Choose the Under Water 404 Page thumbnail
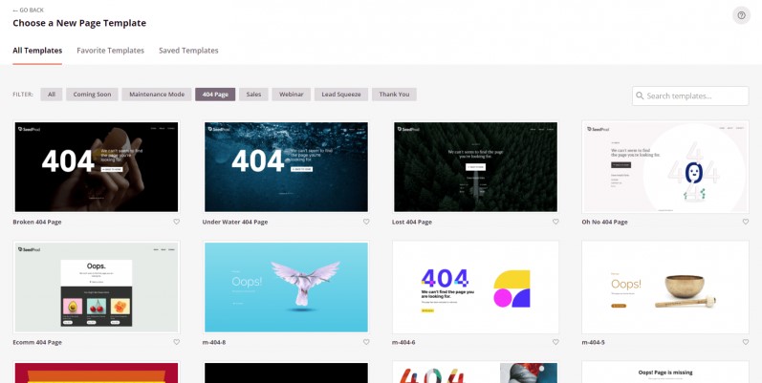Screen dimensions: 762x383 pyautogui.click(x=286, y=166)
